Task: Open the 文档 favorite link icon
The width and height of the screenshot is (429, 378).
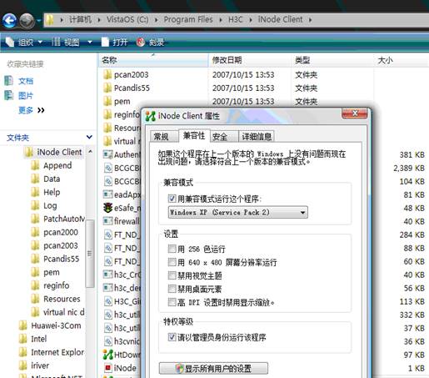Action: tap(9, 81)
